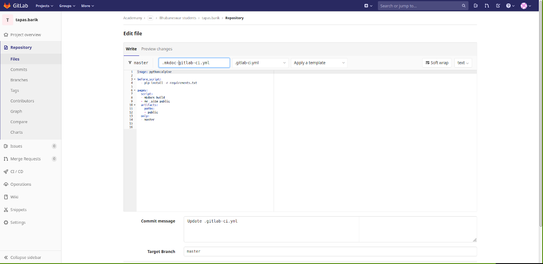Click Collapse sidebar text
543x264 pixels.
(x=26, y=257)
